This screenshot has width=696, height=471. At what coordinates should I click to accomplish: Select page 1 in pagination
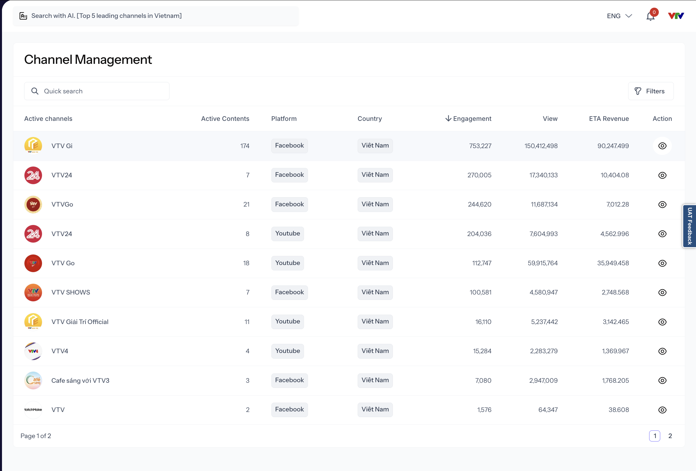(x=654, y=436)
